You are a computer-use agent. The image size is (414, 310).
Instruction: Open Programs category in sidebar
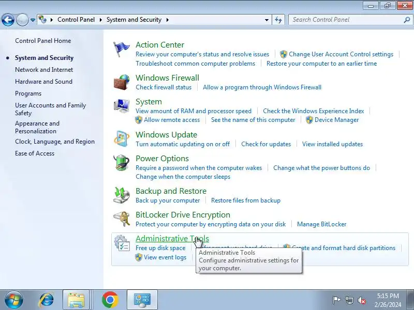coord(28,94)
